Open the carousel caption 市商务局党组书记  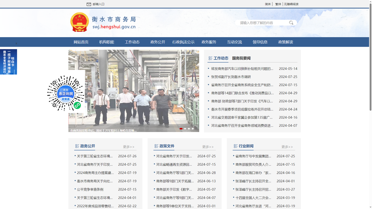[103, 130]
